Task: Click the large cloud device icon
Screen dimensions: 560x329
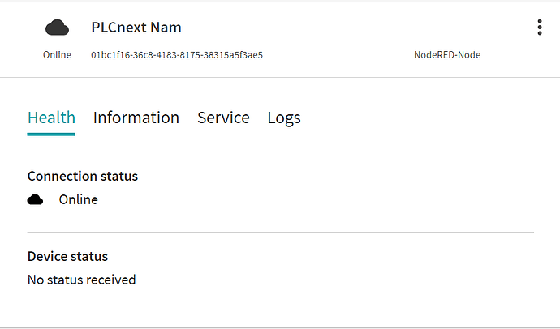Action: (x=57, y=28)
